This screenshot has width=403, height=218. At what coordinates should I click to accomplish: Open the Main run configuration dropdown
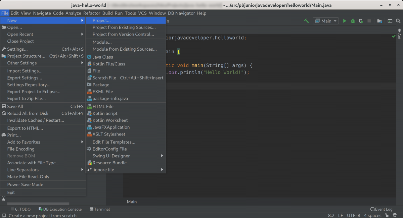coord(325,20)
